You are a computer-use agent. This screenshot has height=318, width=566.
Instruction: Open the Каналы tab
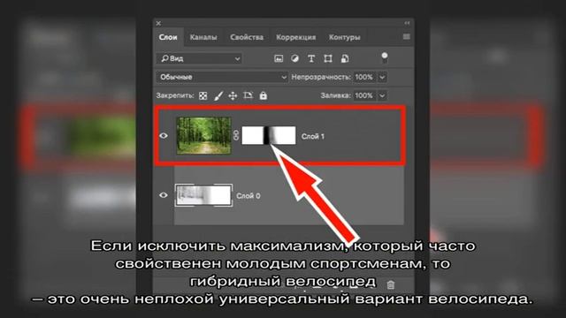point(203,37)
